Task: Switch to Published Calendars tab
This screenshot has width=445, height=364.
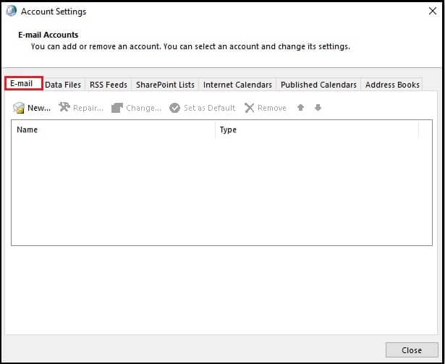Action: pos(318,85)
